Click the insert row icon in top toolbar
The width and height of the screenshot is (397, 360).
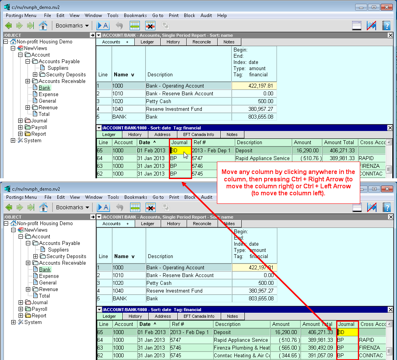click(x=134, y=26)
